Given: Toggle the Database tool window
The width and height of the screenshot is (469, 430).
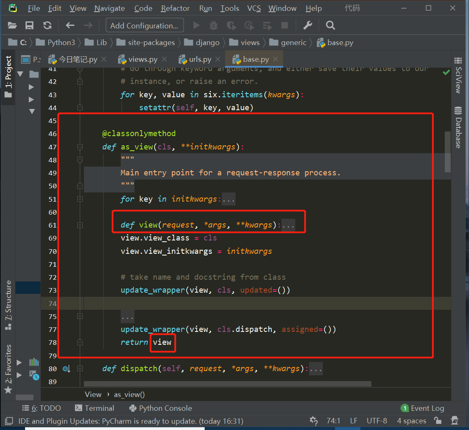Looking at the screenshot, I should [x=458, y=127].
